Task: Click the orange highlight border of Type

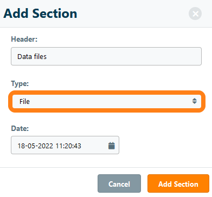Action: pos(107,93)
